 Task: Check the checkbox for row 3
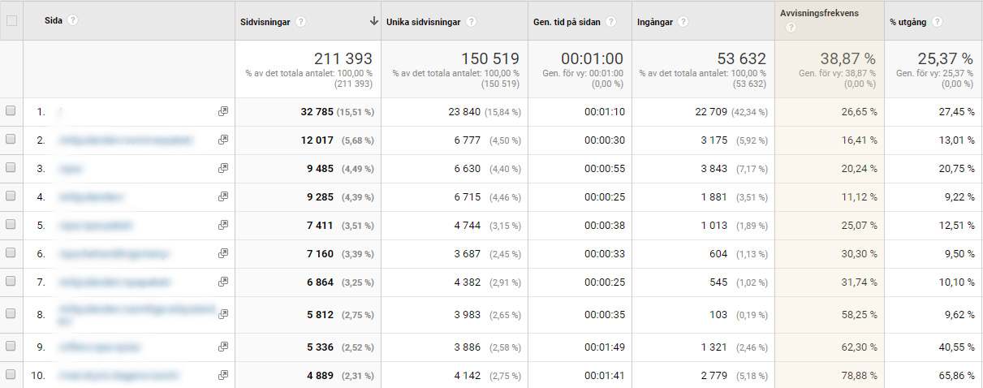11,168
